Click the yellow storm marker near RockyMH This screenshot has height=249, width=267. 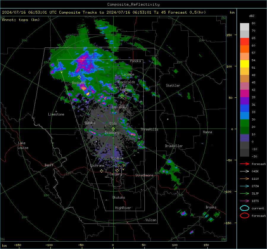(79, 77)
